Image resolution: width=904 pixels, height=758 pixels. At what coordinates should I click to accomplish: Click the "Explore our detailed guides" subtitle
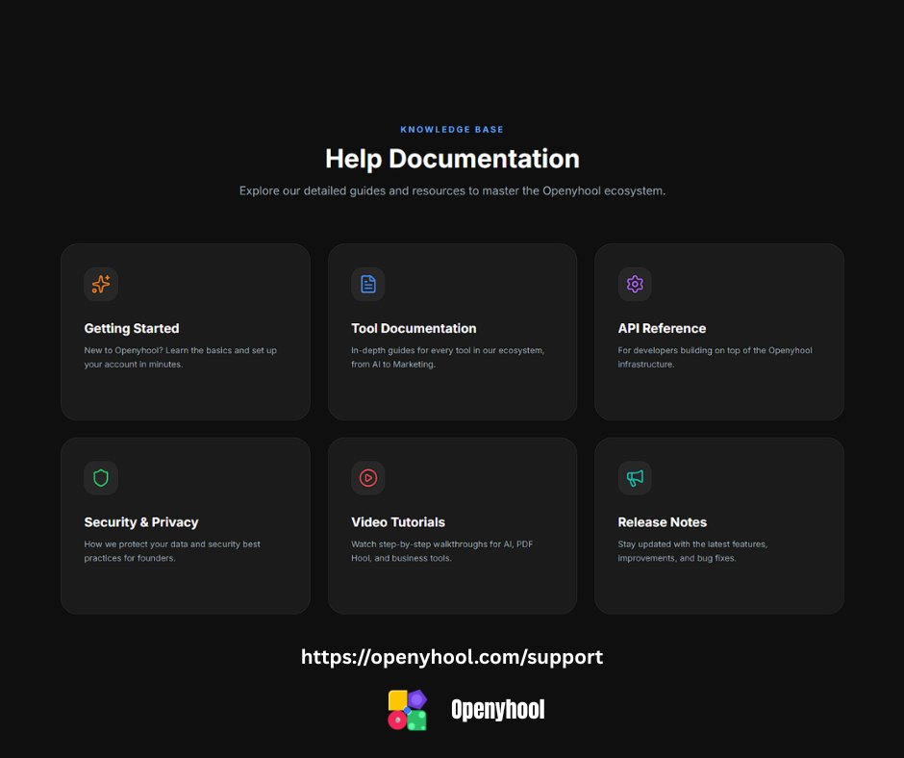coord(452,190)
